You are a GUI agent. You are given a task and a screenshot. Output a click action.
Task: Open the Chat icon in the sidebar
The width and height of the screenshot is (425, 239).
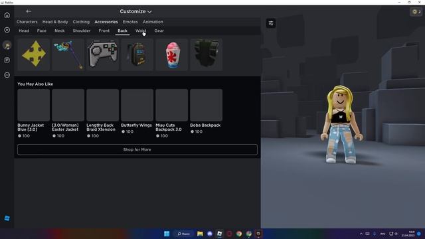7,60
